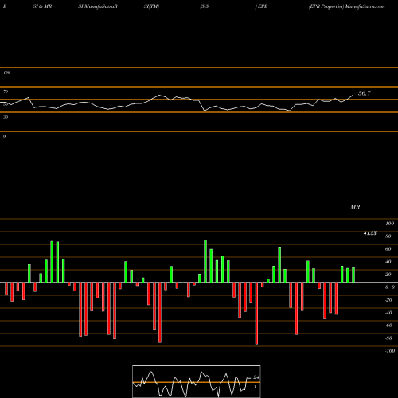Screen dimensions: 398x398
Task: Click the 'SI & MR' header text
Action: point(42,6)
